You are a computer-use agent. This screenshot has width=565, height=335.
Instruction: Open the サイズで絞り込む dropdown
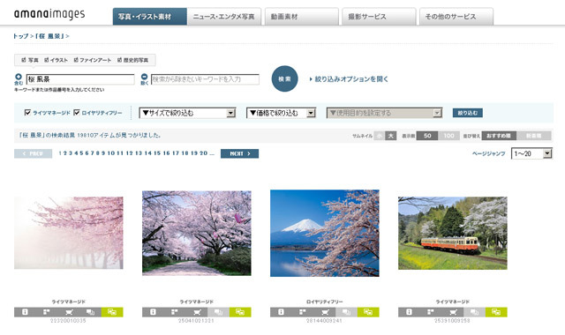pyautogui.click(x=187, y=113)
